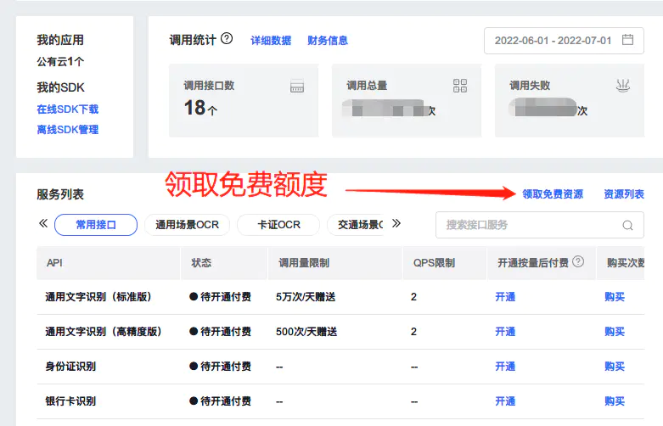
Task: Switch to 卡证OCR tab
Action: (278, 225)
